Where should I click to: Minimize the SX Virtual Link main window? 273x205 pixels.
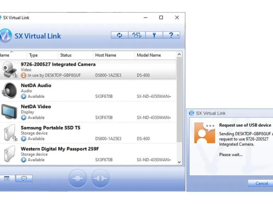coord(145,17)
